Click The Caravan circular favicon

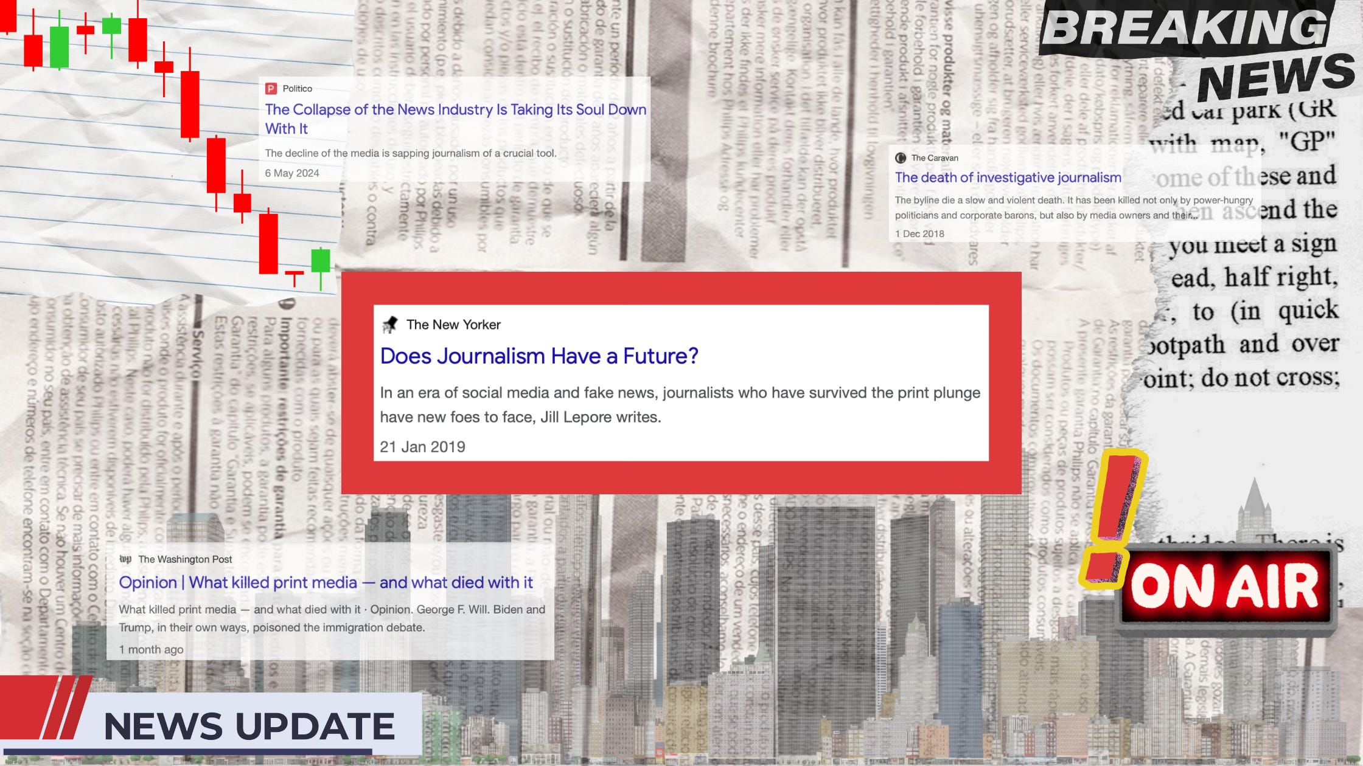point(901,158)
